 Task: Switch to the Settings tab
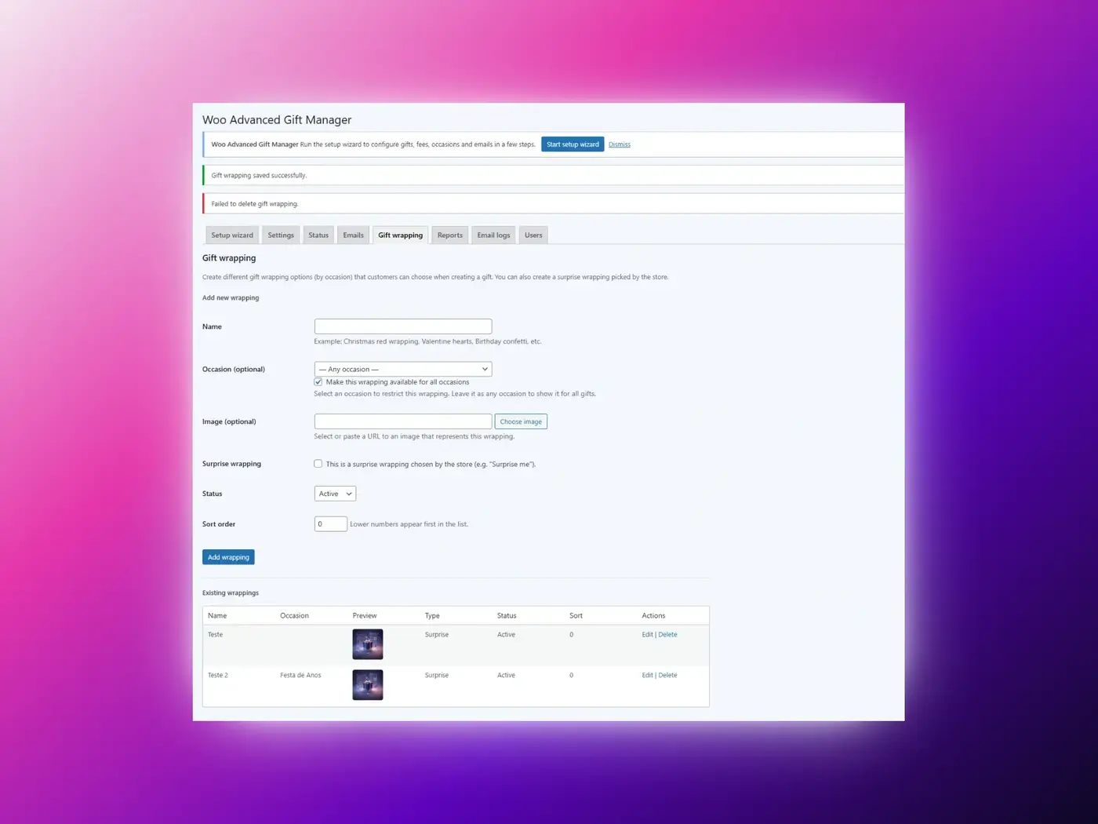click(x=281, y=235)
